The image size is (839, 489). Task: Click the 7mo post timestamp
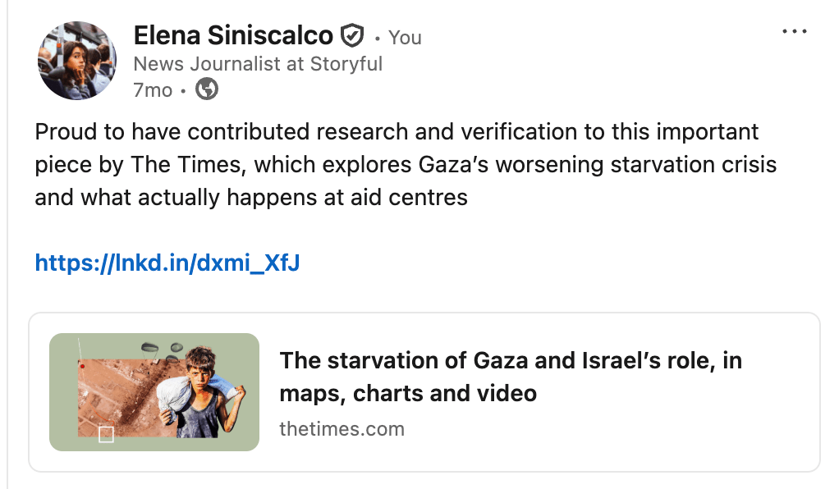(x=153, y=90)
